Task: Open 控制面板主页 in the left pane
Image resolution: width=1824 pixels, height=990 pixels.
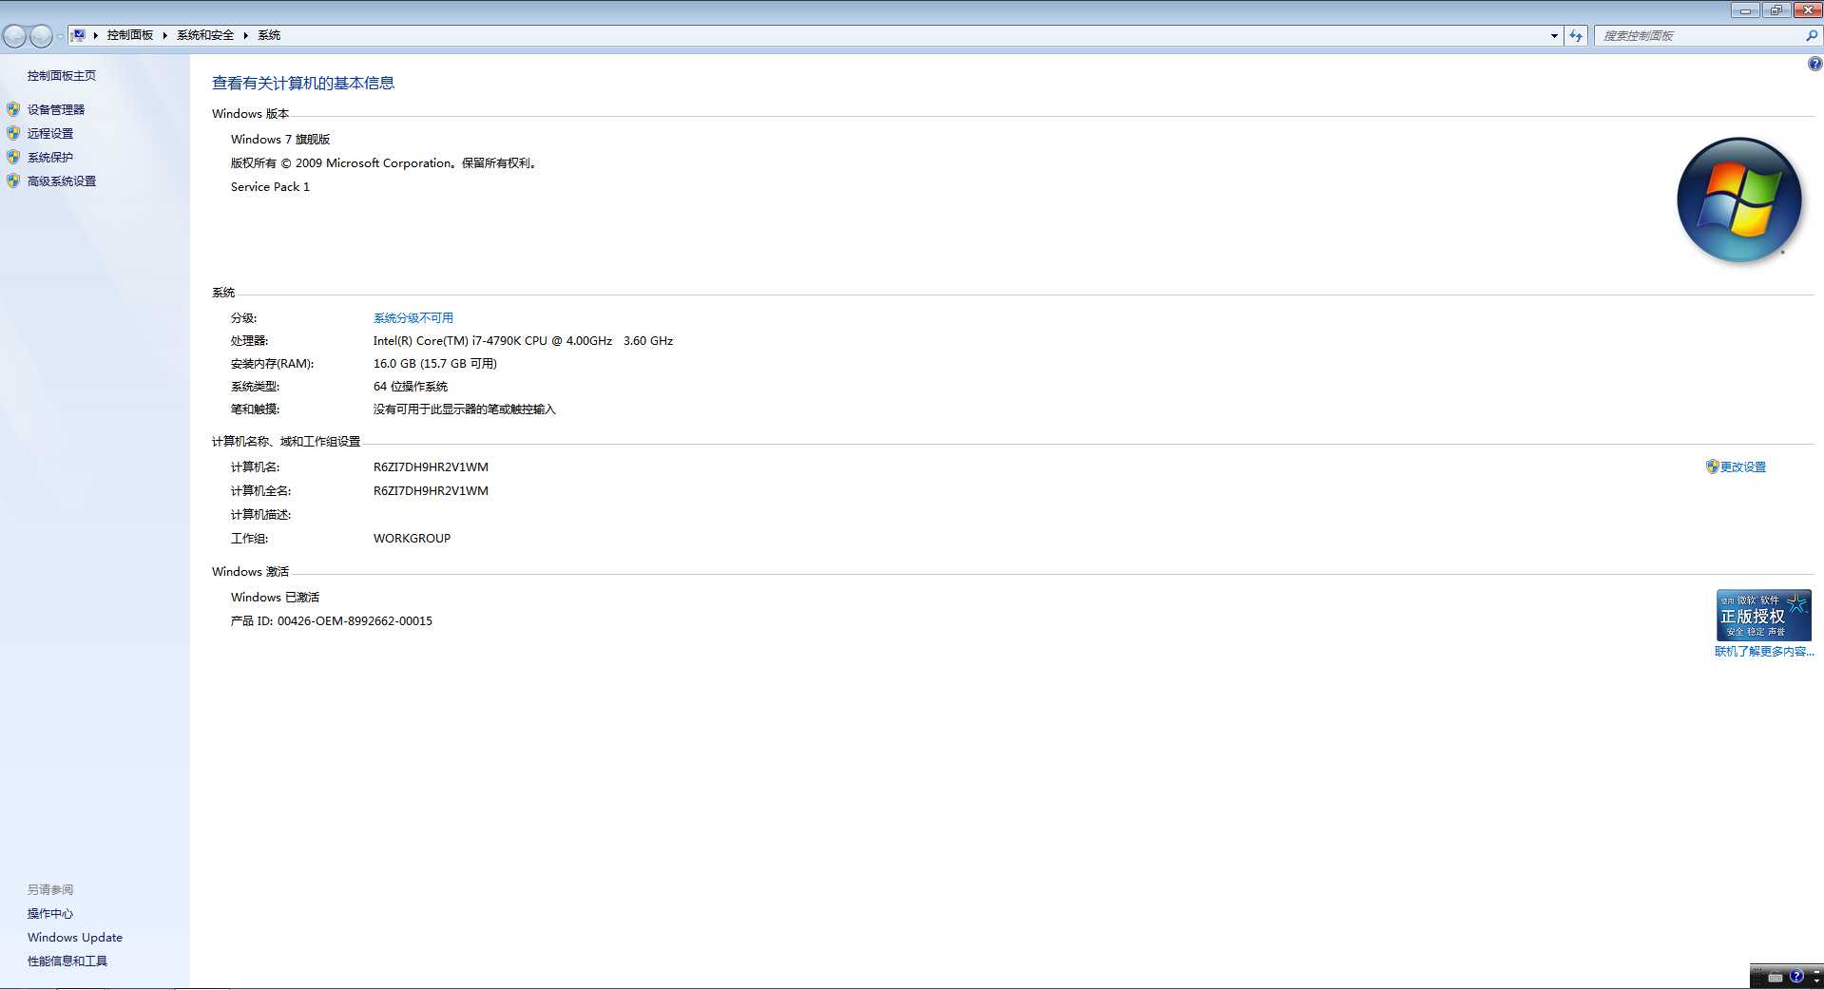Action: [62, 76]
